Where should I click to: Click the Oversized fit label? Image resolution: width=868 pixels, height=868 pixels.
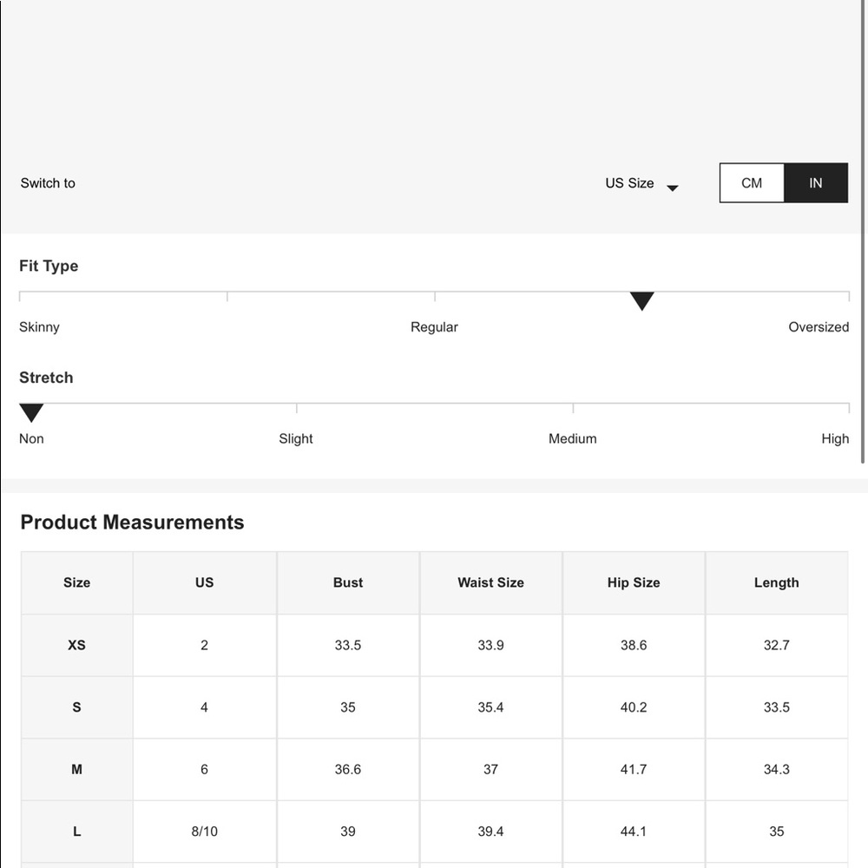tap(818, 327)
